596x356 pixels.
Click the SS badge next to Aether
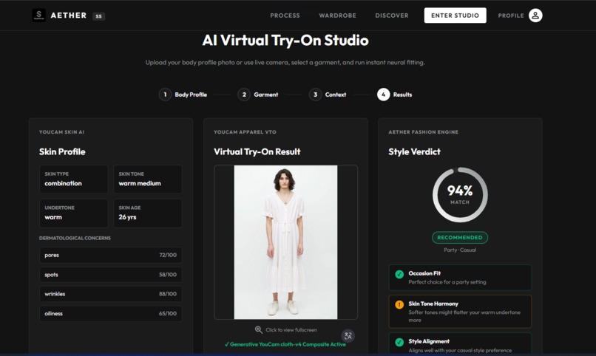[99, 16]
